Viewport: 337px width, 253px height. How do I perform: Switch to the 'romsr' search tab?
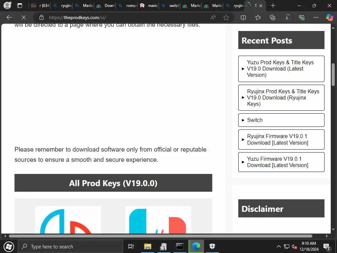pyautogui.click(x=127, y=6)
